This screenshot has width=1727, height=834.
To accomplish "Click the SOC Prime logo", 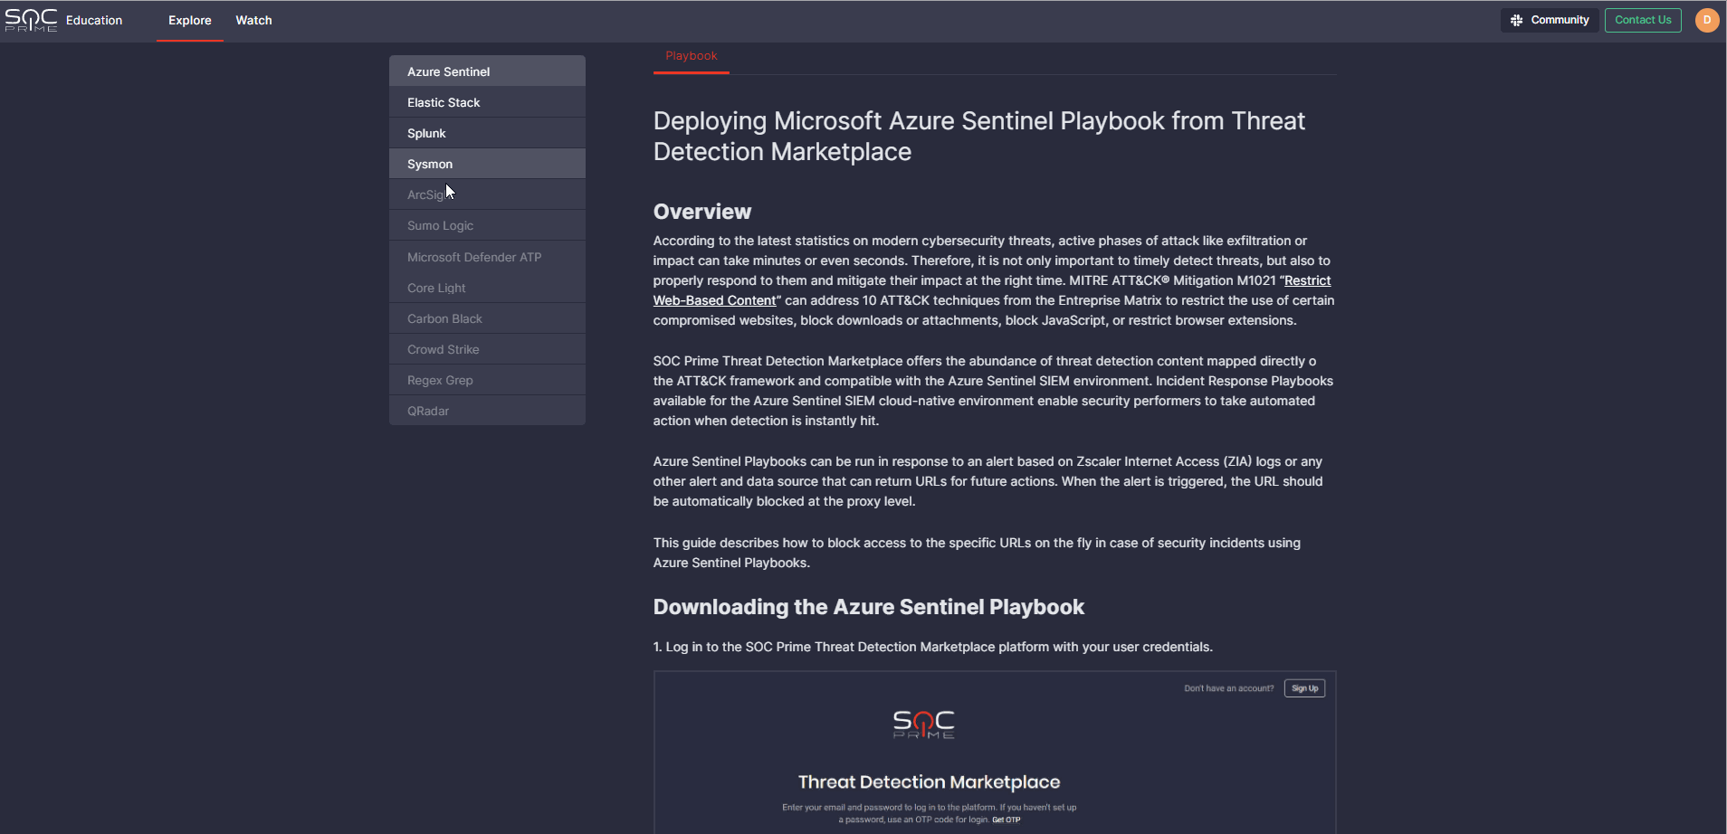I will [31, 20].
